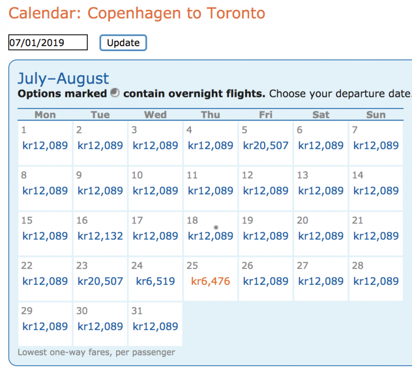The image size is (412, 377).
Task: Click the Update button
Action: pyautogui.click(x=123, y=43)
